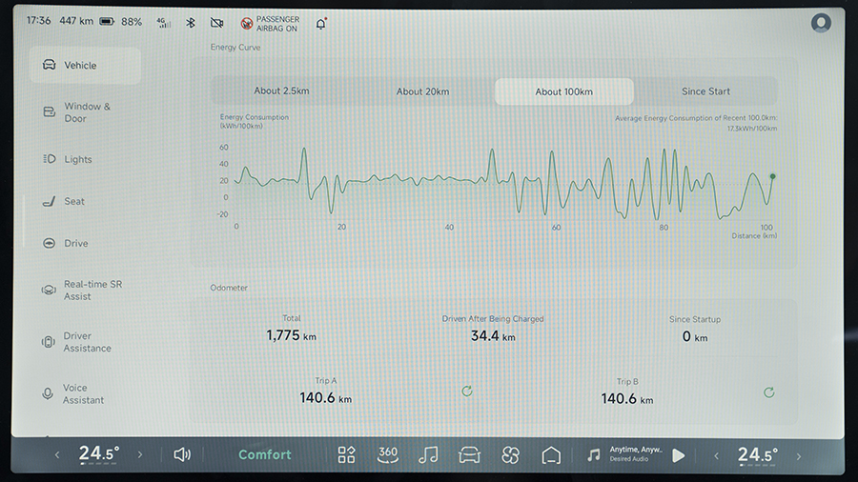Go to the home screen icon

pos(551,454)
